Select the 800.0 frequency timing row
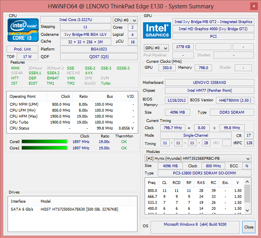Image resolution: width=261 pixels, height=238 pixels. [195, 191]
